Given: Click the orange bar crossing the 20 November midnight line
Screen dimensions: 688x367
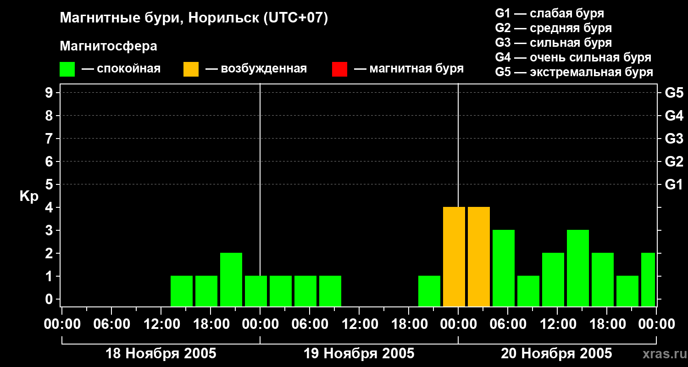Looking at the screenshot, I should (454, 257).
